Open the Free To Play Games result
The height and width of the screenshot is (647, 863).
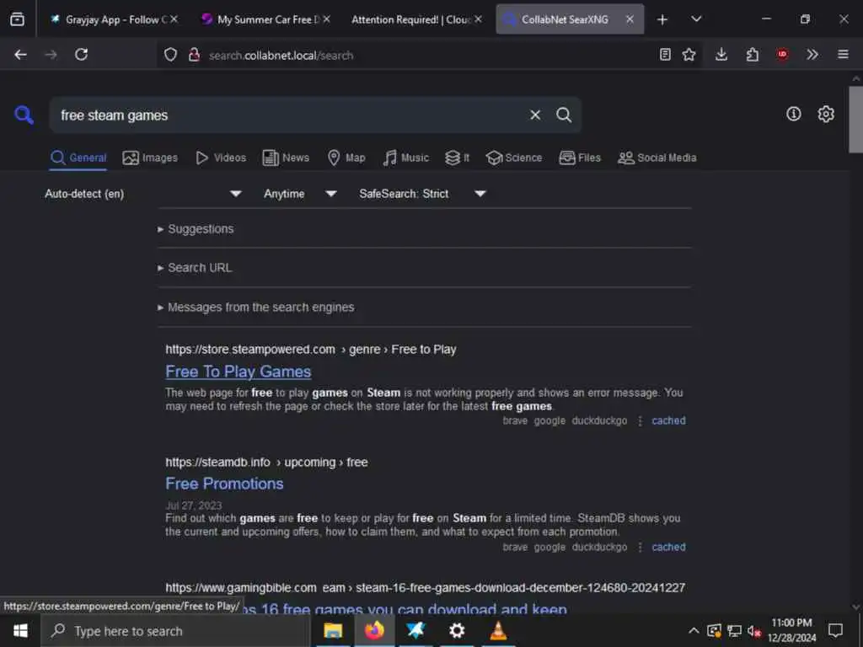pyautogui.click(x=239, y=372)
